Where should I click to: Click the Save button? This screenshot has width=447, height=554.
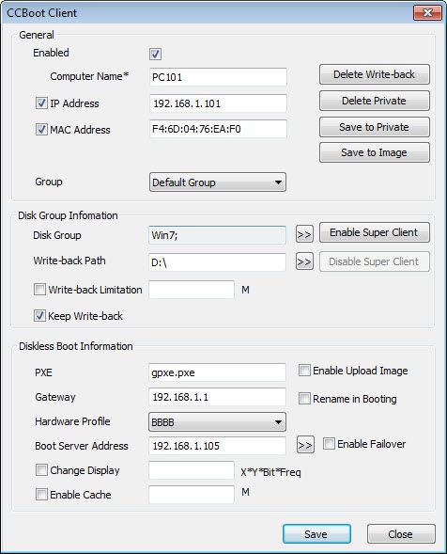click(316, 534)
